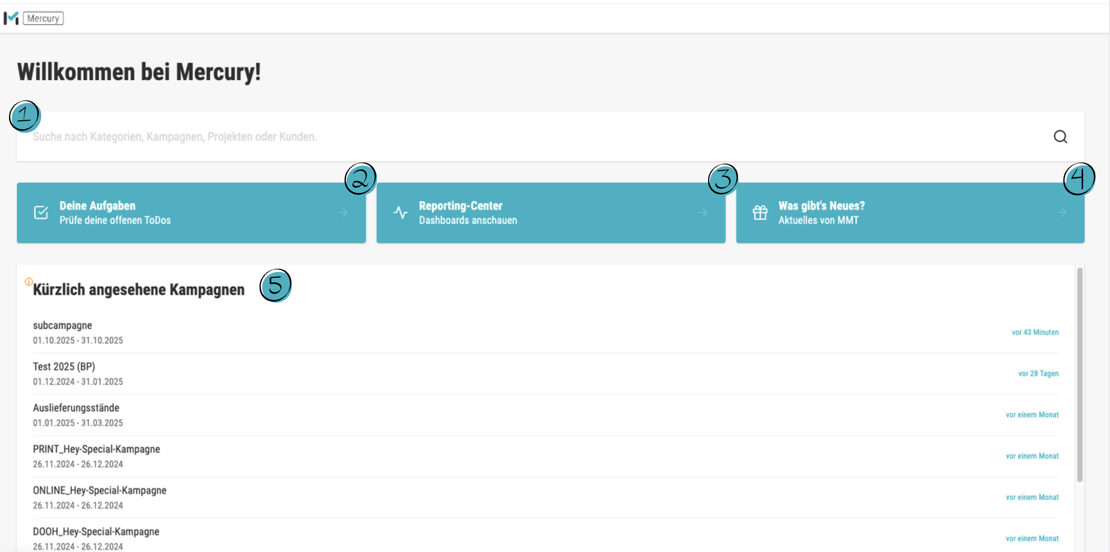
Task: Click the magnifying glass search icon
Action: coord(1060,136)
